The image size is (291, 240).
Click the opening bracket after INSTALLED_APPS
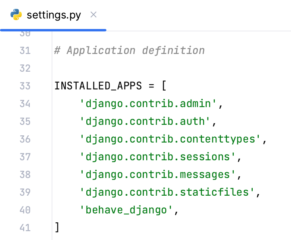point(164,86)
